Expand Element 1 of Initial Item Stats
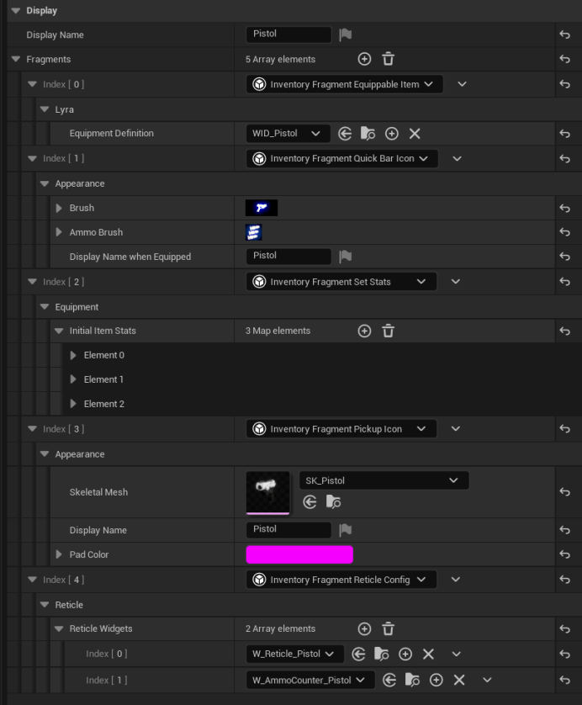The width and height of the screenshot is (582, 705). pyautogui.click(x=73, y=379)
